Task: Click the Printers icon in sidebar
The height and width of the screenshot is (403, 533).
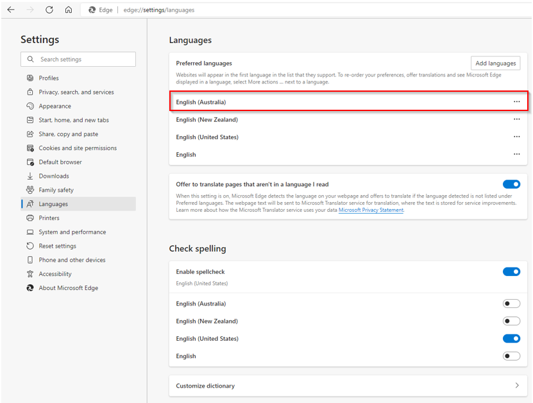Action: coord(30,218)
